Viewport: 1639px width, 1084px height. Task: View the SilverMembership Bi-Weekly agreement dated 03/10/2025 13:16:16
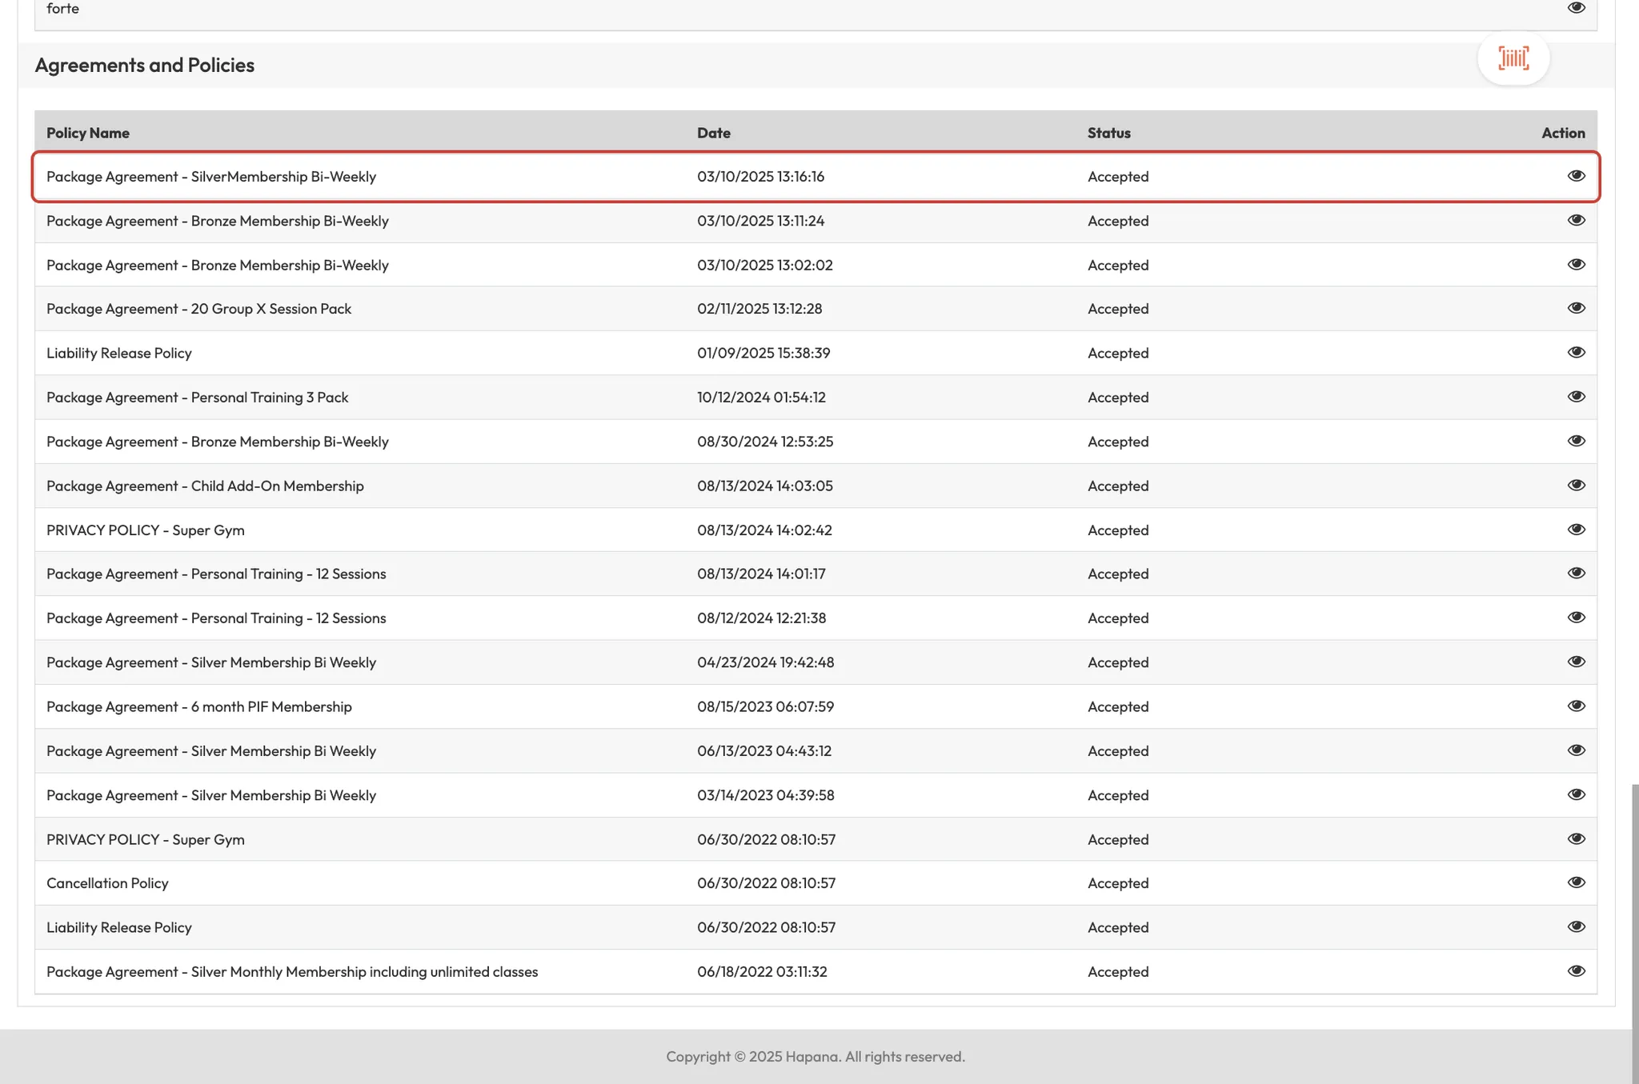[1576, 176]
